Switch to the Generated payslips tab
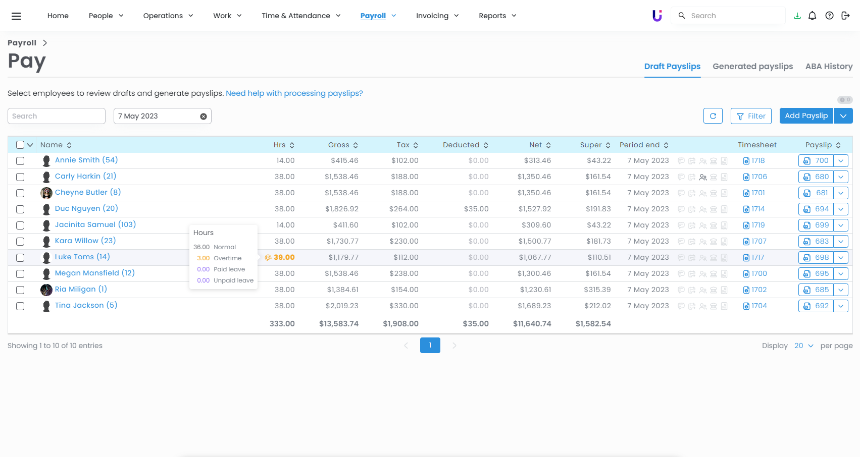Viewport: 860px width, 457px height. pyautogui.click(x=752, y=67)
